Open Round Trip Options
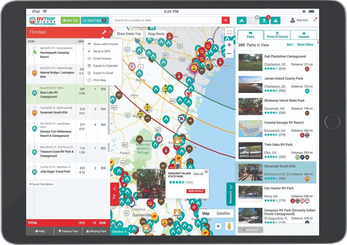Screen dimensions: 347x245 tap(41, 184)
